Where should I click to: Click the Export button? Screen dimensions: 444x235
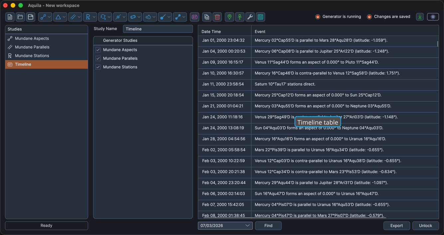click(396, 226)
